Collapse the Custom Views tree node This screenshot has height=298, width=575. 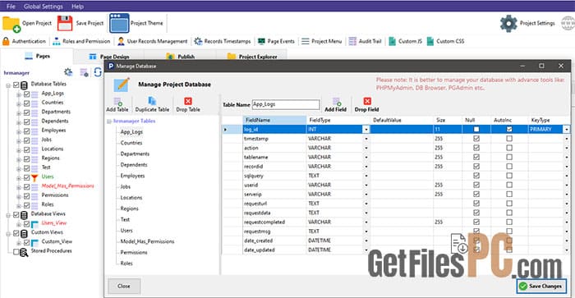7,233
